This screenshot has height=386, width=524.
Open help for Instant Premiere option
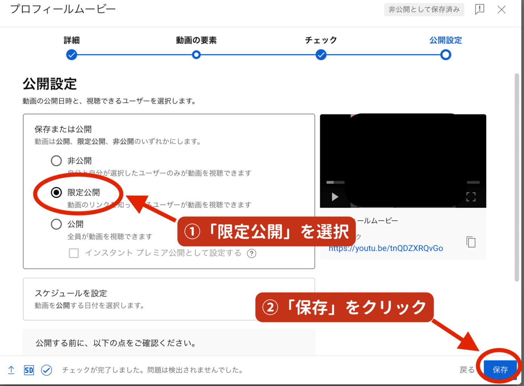(x=251, y=253)
